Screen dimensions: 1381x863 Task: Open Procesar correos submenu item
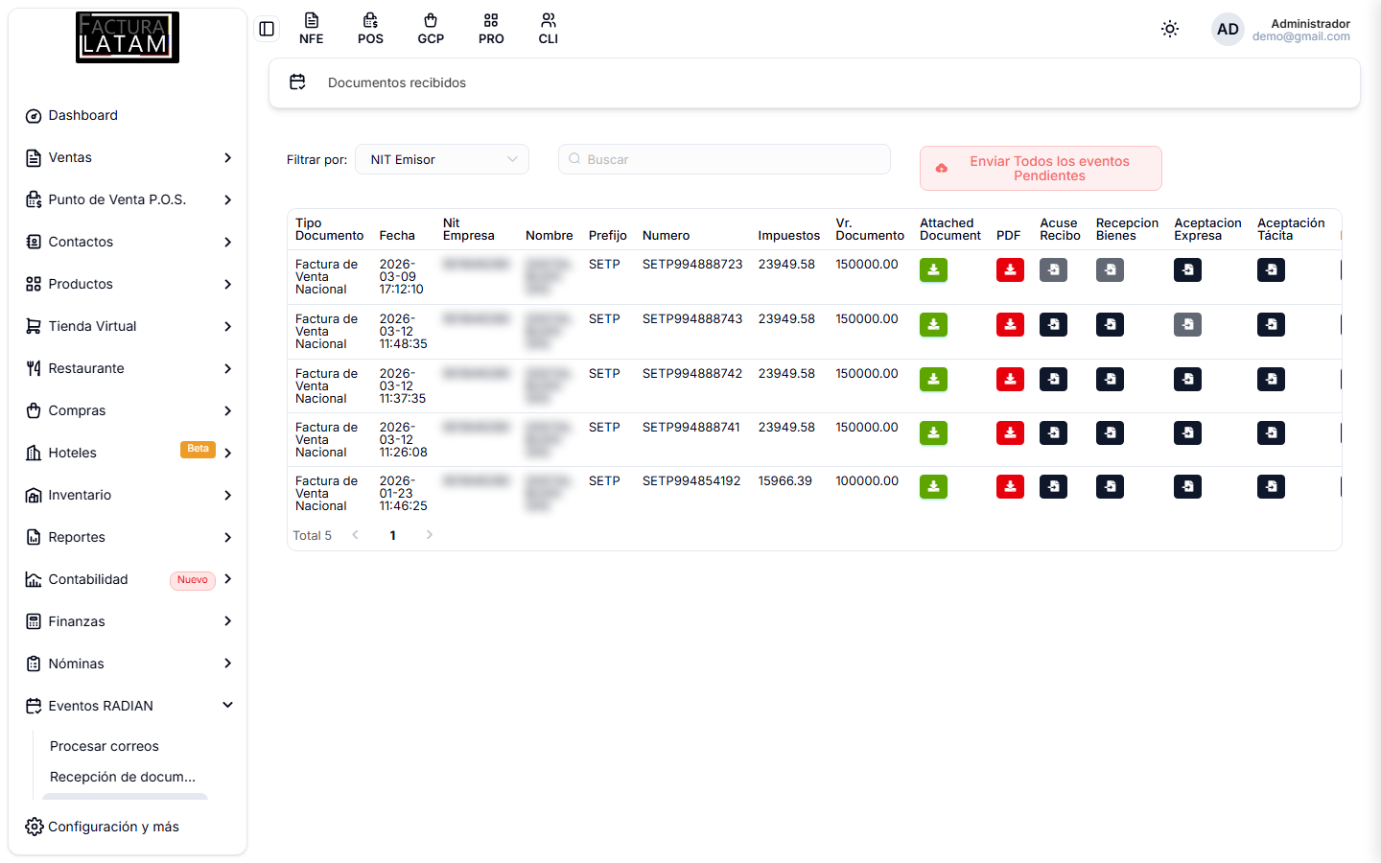[105, 746]
